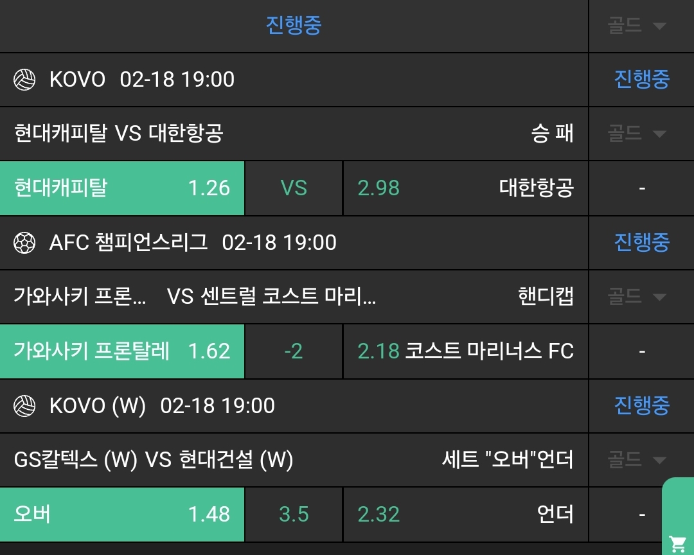Click 진행중 status for KOVO (W)
Image resolution: width=694 pixels, height=555 pixels.
(641, 406)
